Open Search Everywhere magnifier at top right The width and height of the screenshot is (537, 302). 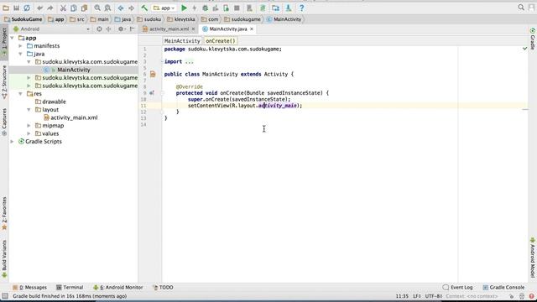click(x=521, y=8)
